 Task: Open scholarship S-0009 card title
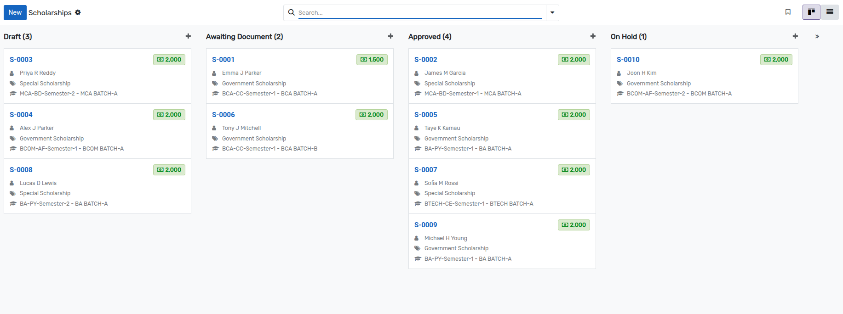click(x=426, y=225)
